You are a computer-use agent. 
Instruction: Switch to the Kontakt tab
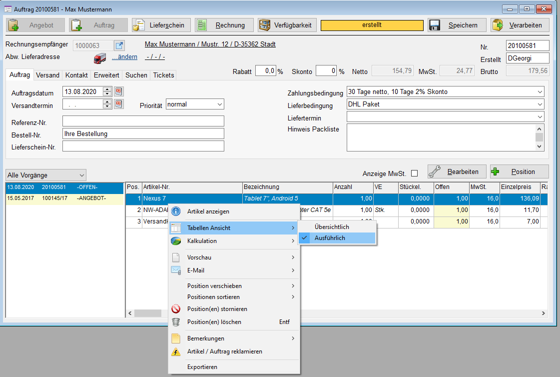[x=76, y=75]
